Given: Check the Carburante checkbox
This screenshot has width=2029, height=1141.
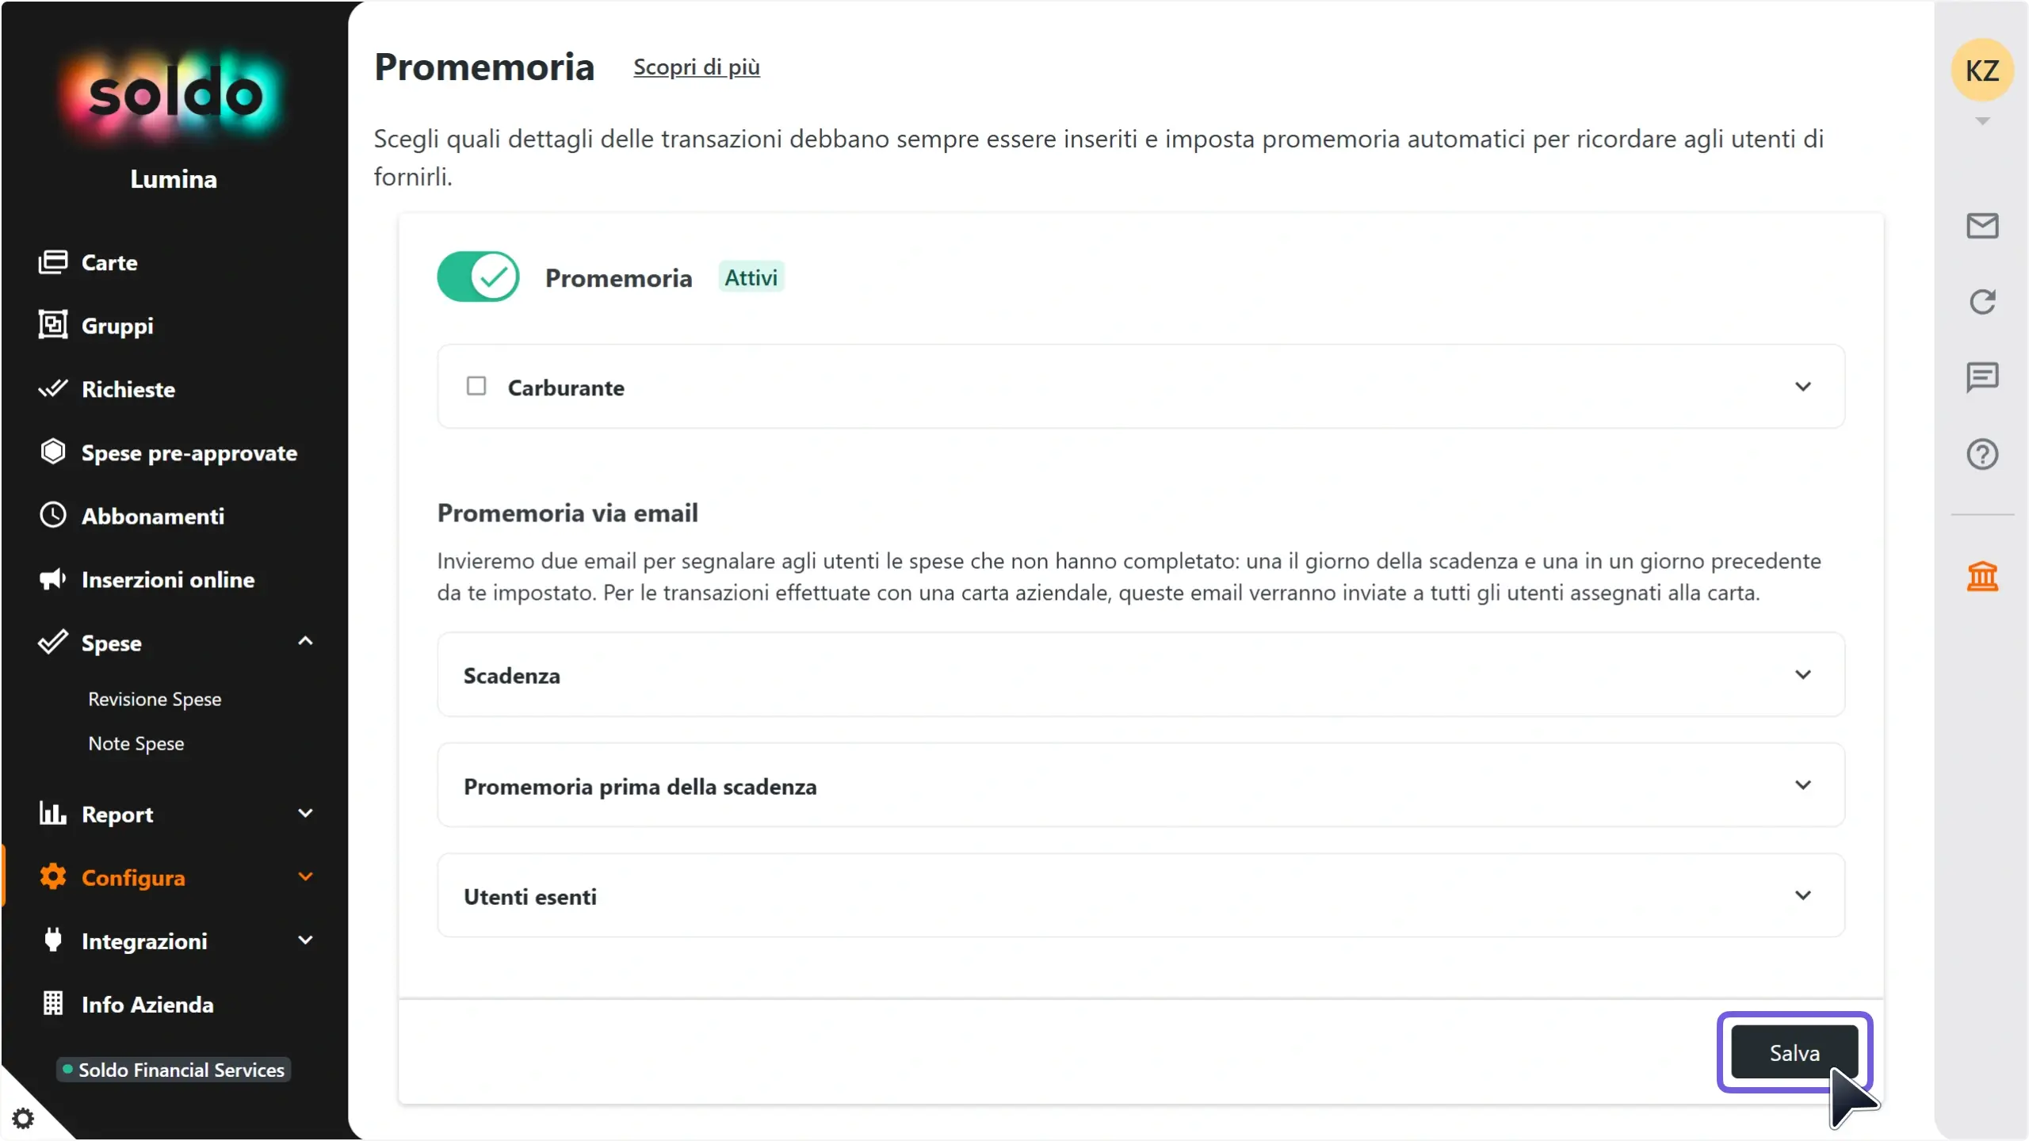Looking at the screenshot, I should [476, 386].
